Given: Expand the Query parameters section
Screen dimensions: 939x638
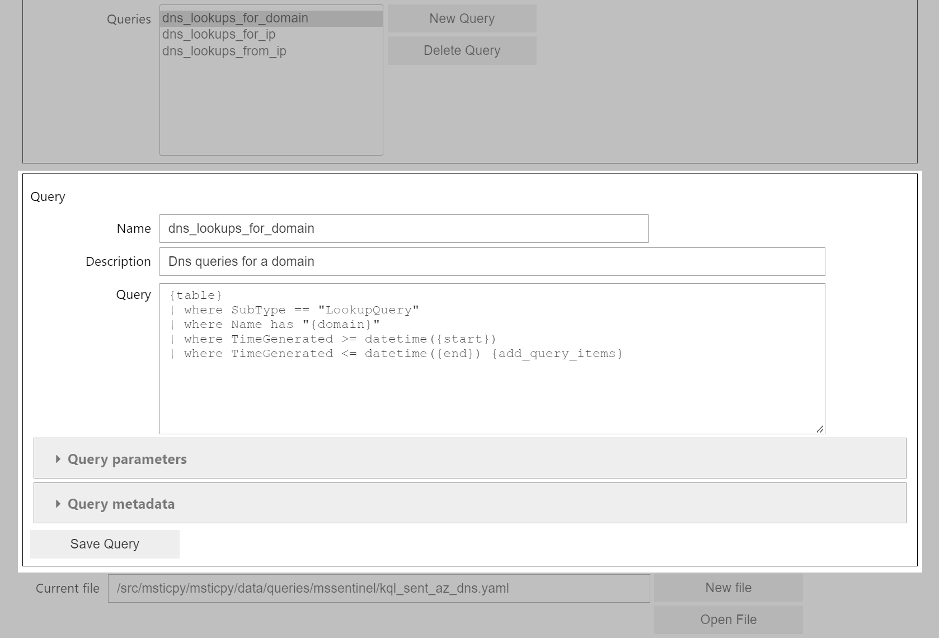Looking at the screenshot, I should 469,458.
